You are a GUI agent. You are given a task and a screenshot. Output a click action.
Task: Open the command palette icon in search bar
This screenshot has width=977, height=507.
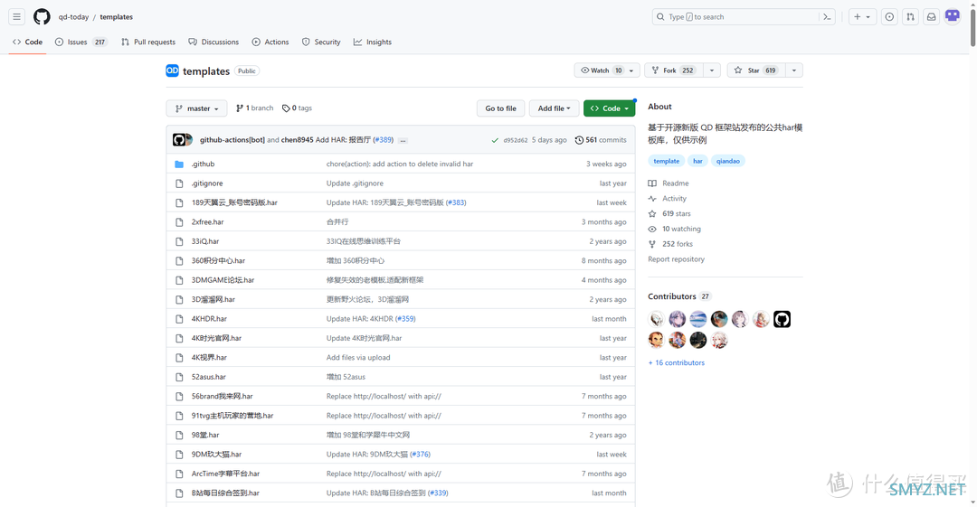[x=827, y=17]
